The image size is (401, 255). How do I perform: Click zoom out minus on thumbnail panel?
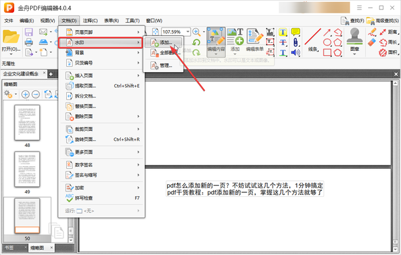36,95
